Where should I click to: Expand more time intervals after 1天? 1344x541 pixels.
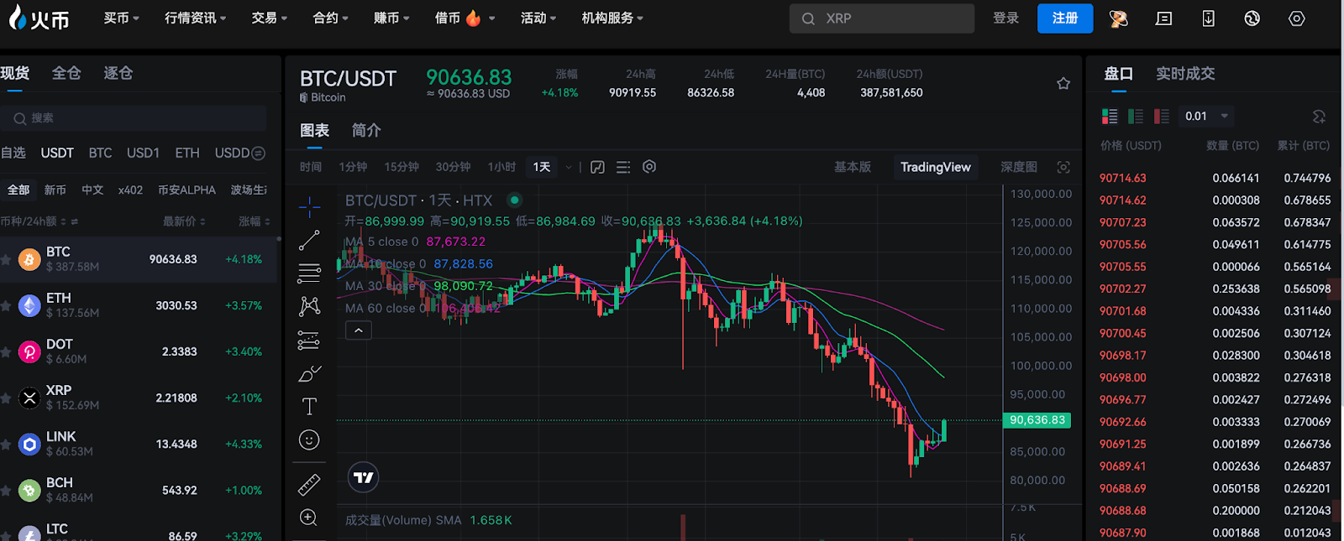569,167
